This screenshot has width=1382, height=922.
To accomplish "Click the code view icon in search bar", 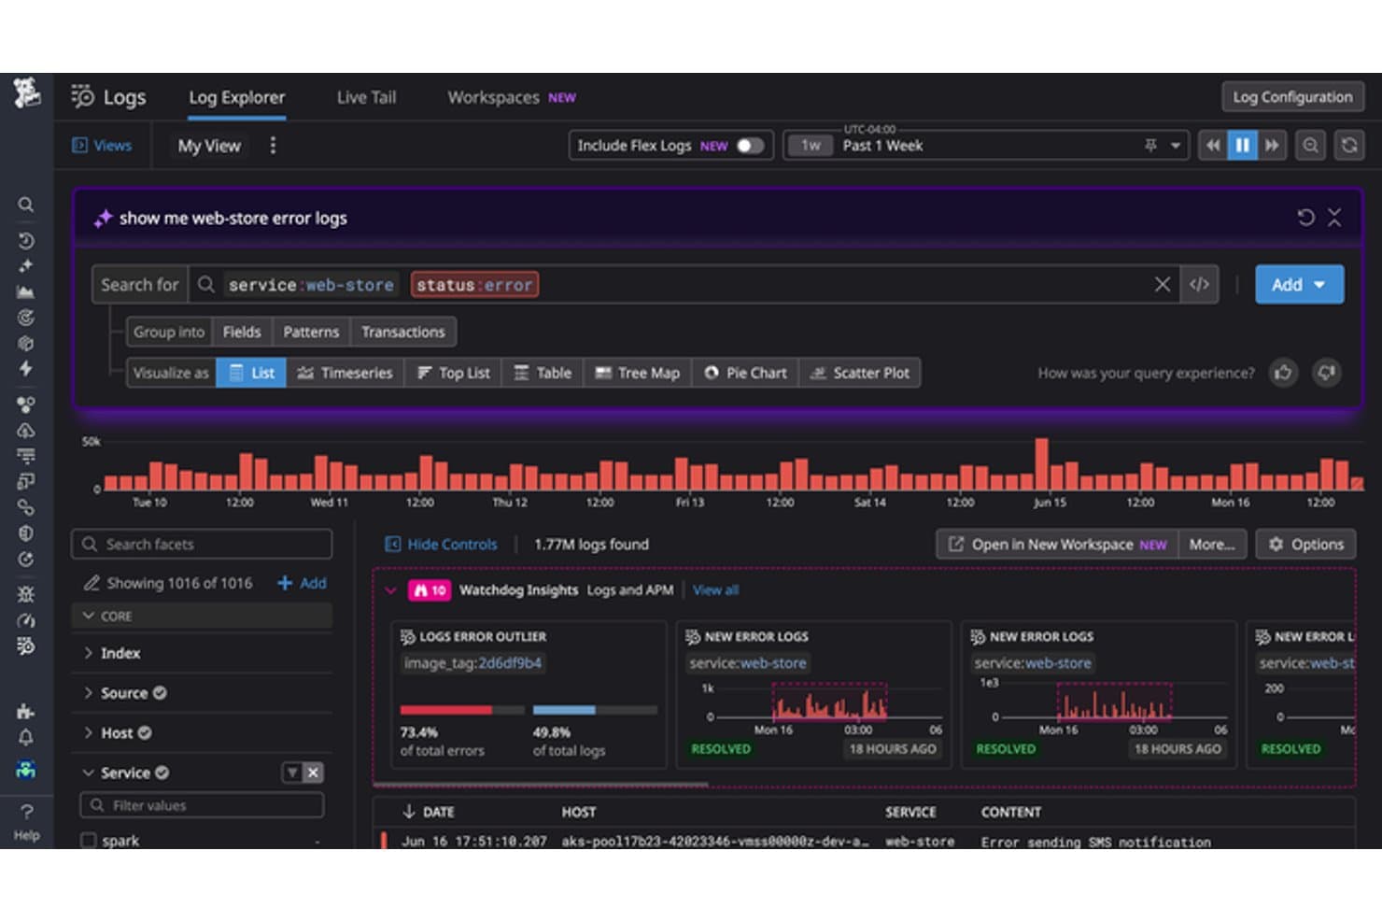I will [1199, 284].
